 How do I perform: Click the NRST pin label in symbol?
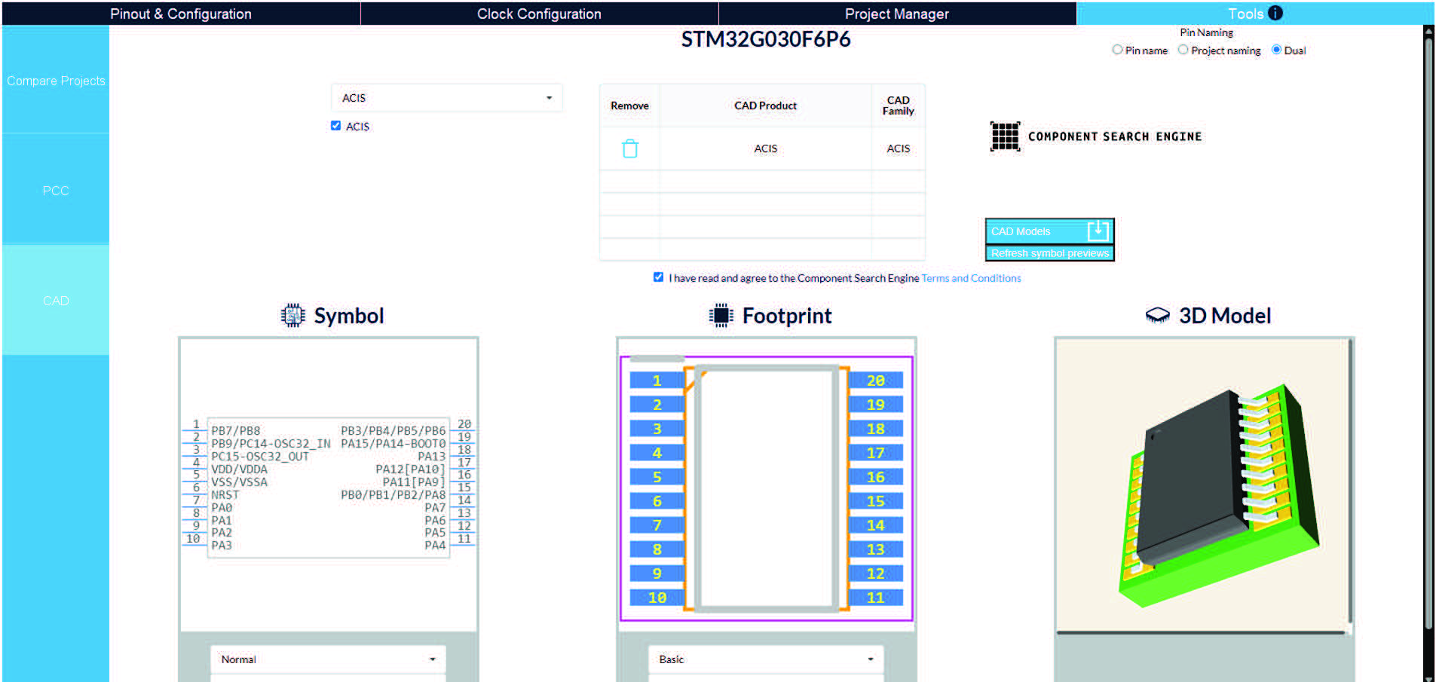coord(225,495)
